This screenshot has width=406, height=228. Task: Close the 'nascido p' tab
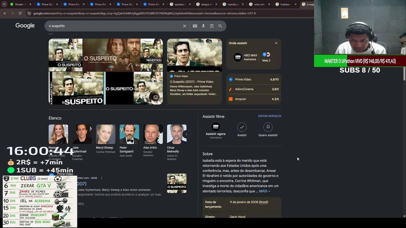coord(243,4)
